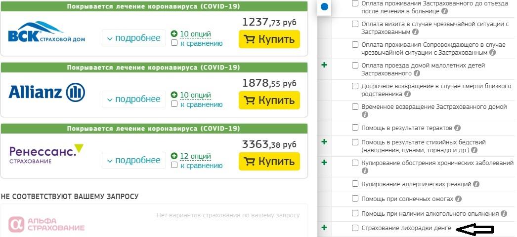Enable Оплата визита в случае чрезвычайной ситуации checkbox
Screen dimensions: 517x237
click(x=355, y=24)
